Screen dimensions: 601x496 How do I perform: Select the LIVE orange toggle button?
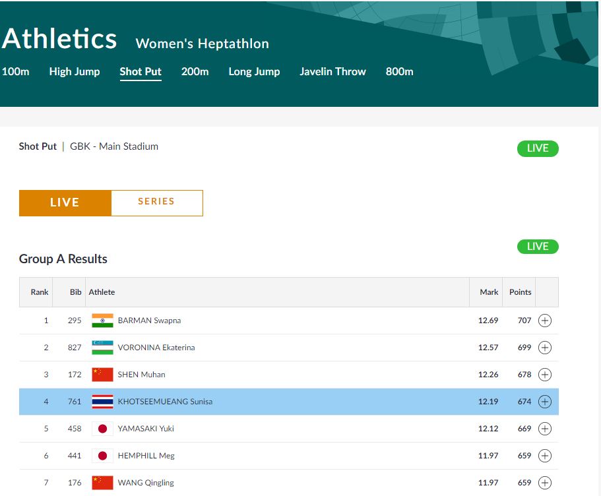click(x=65, y=202)
